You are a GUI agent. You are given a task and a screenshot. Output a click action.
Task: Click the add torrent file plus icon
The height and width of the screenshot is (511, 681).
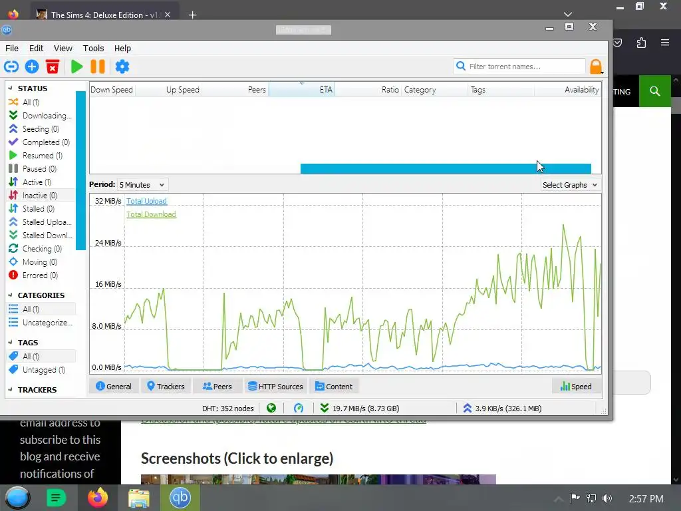point(32,67)
